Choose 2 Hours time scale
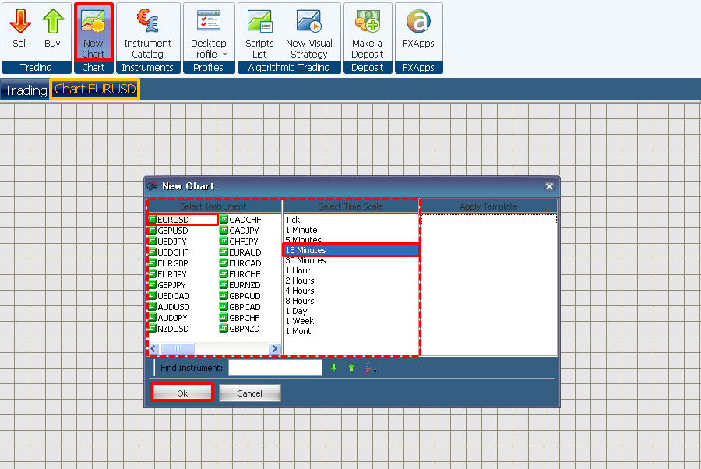 point(351,280)
